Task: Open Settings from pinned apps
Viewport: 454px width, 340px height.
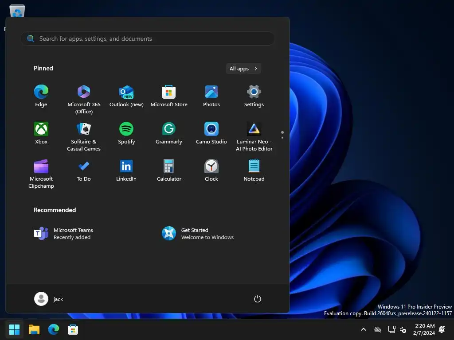Action: (254, 97)
